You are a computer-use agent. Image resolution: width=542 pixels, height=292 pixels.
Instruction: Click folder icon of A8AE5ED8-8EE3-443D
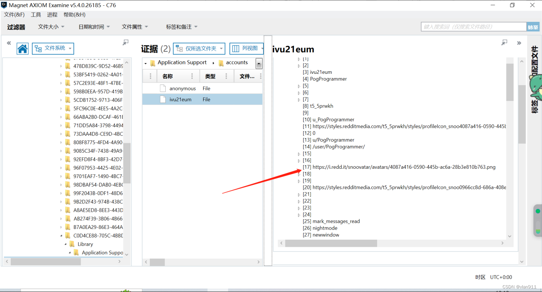pos(68,210)
